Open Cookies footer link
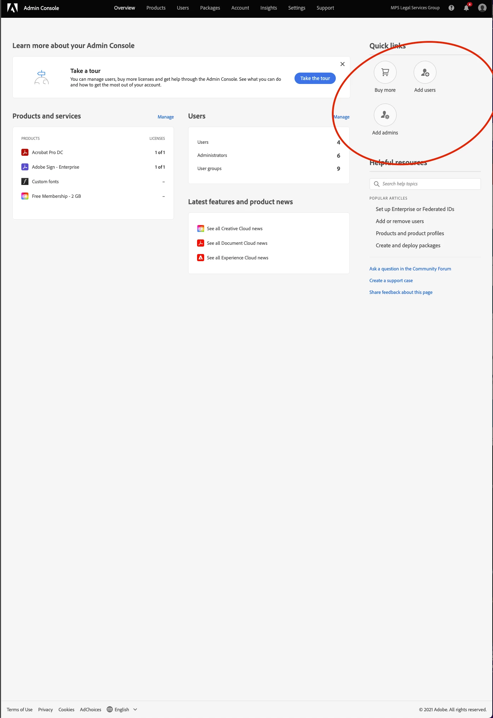The image size is (493, 718). pos(67,709)
